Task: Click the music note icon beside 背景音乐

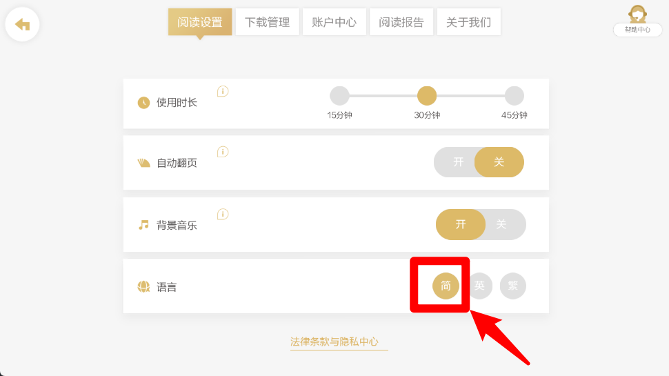Action: 143,225
